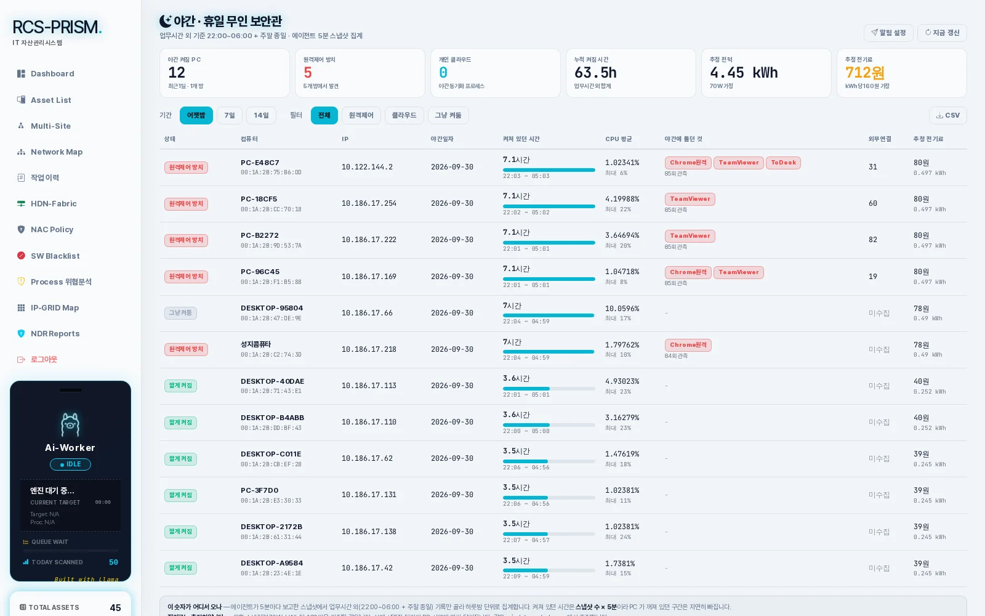The image size is (985, 616).
Task: Select the 전체 filter chip
Action: click(324, 115)
